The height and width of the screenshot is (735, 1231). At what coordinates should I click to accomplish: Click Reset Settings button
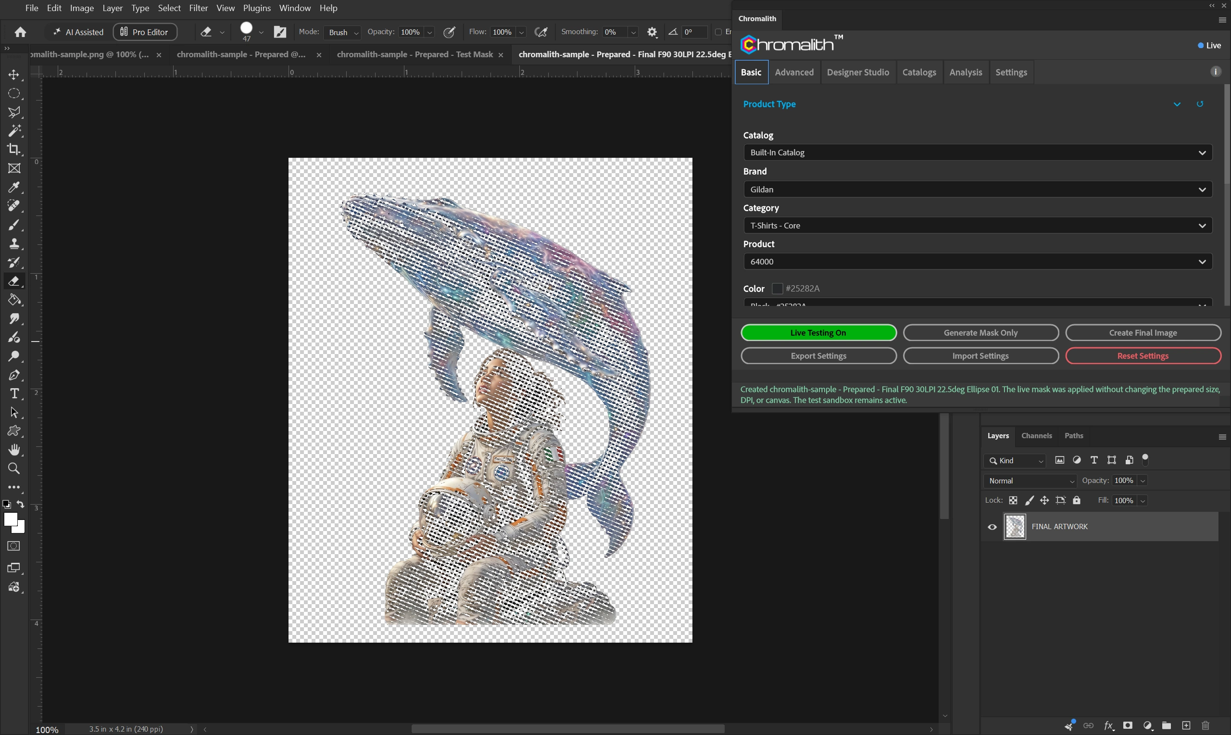pos(1143,356)
